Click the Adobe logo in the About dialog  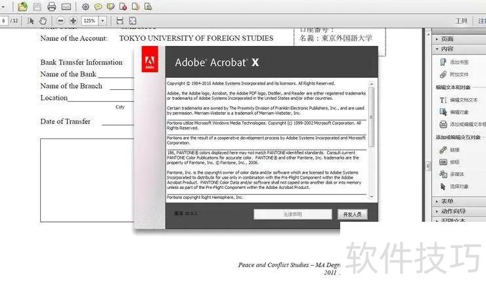150,59
